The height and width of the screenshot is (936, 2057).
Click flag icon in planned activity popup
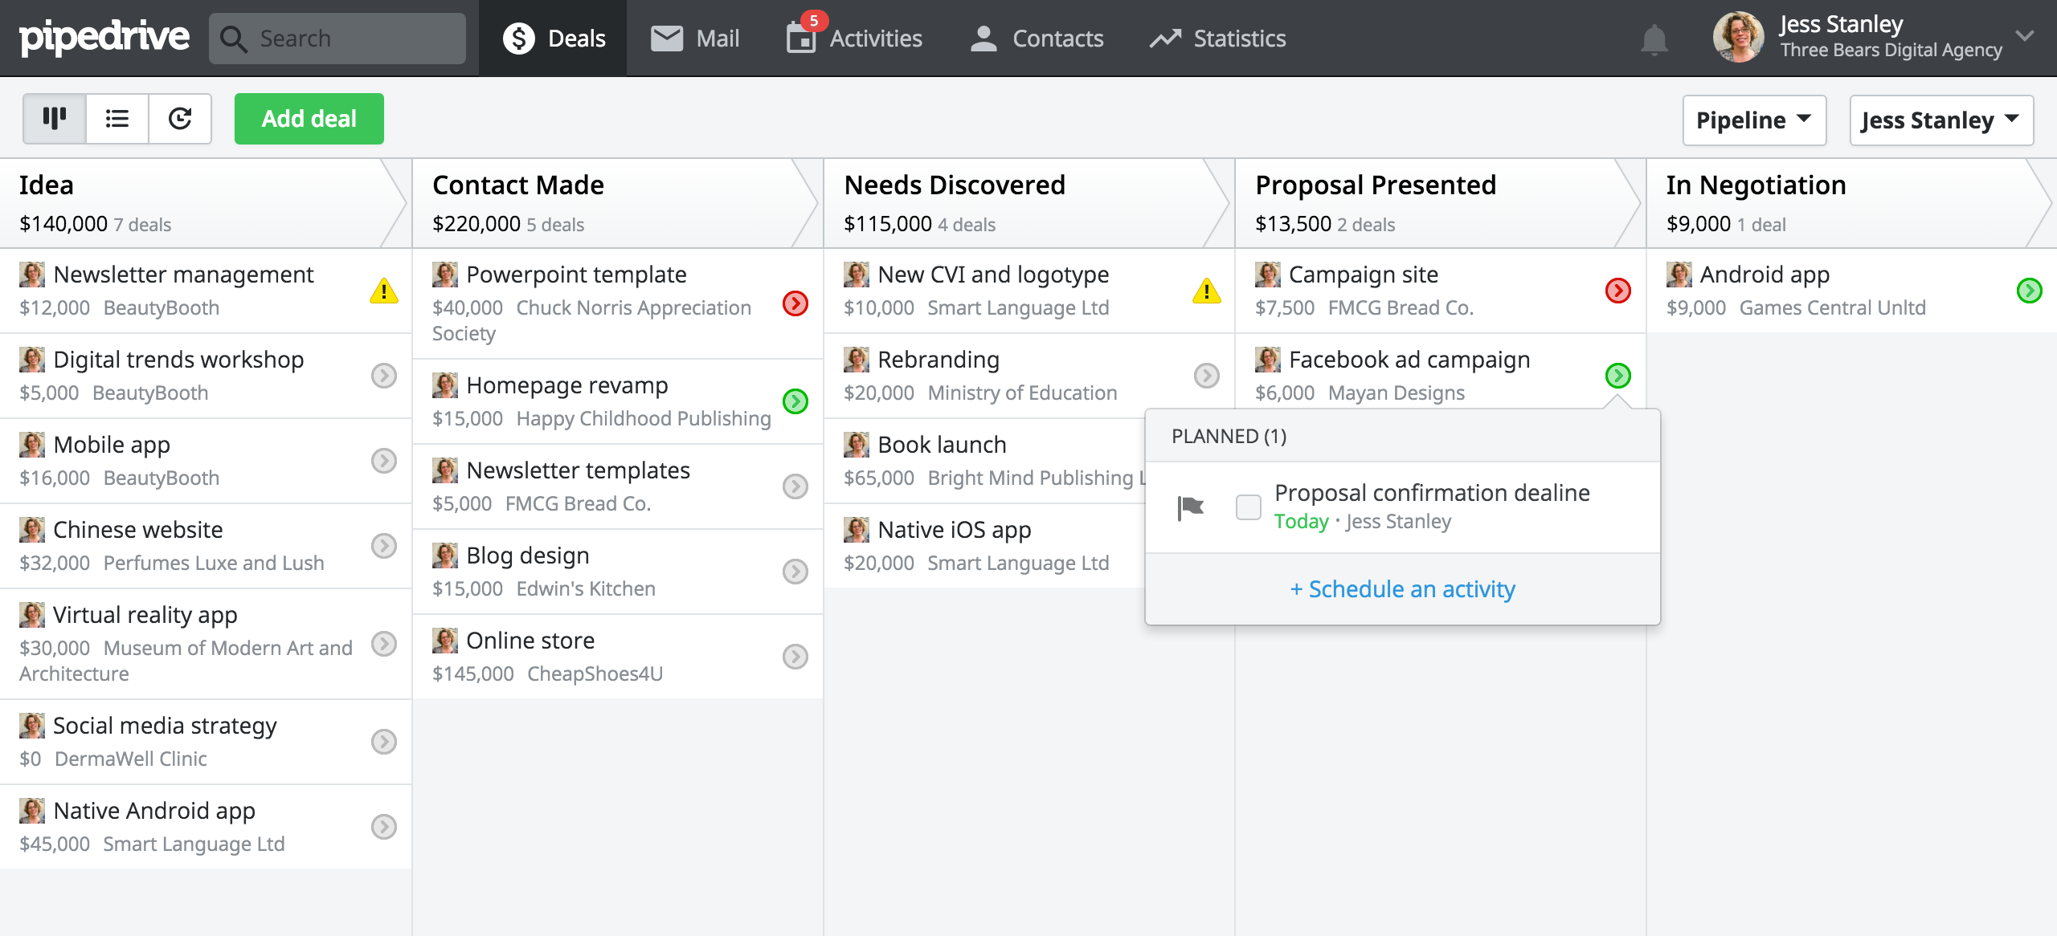click(x=1190, y=507)
